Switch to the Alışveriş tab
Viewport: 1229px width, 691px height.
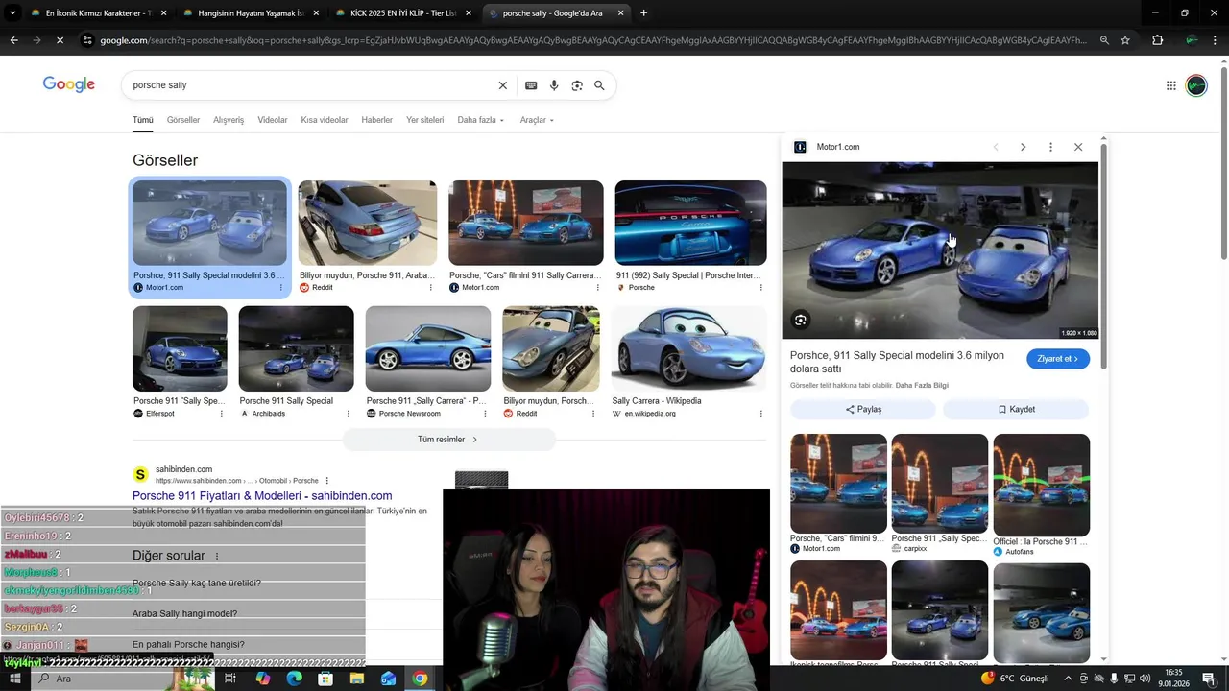click(229, 120)
